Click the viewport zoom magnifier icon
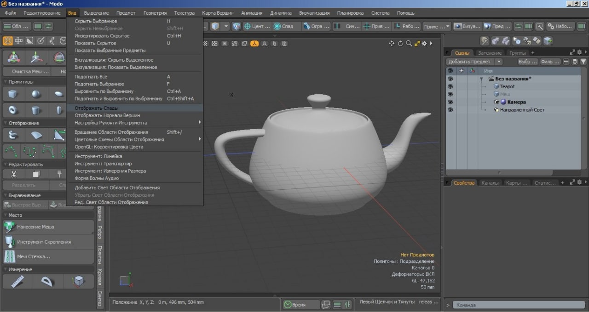 pyautogui.click(x=409, y=44)
